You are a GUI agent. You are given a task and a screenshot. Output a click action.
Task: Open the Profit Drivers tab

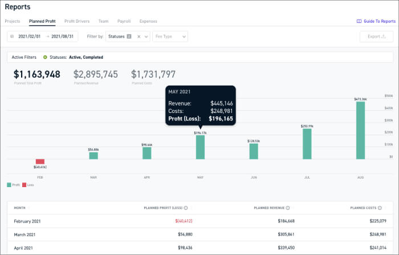77,21
